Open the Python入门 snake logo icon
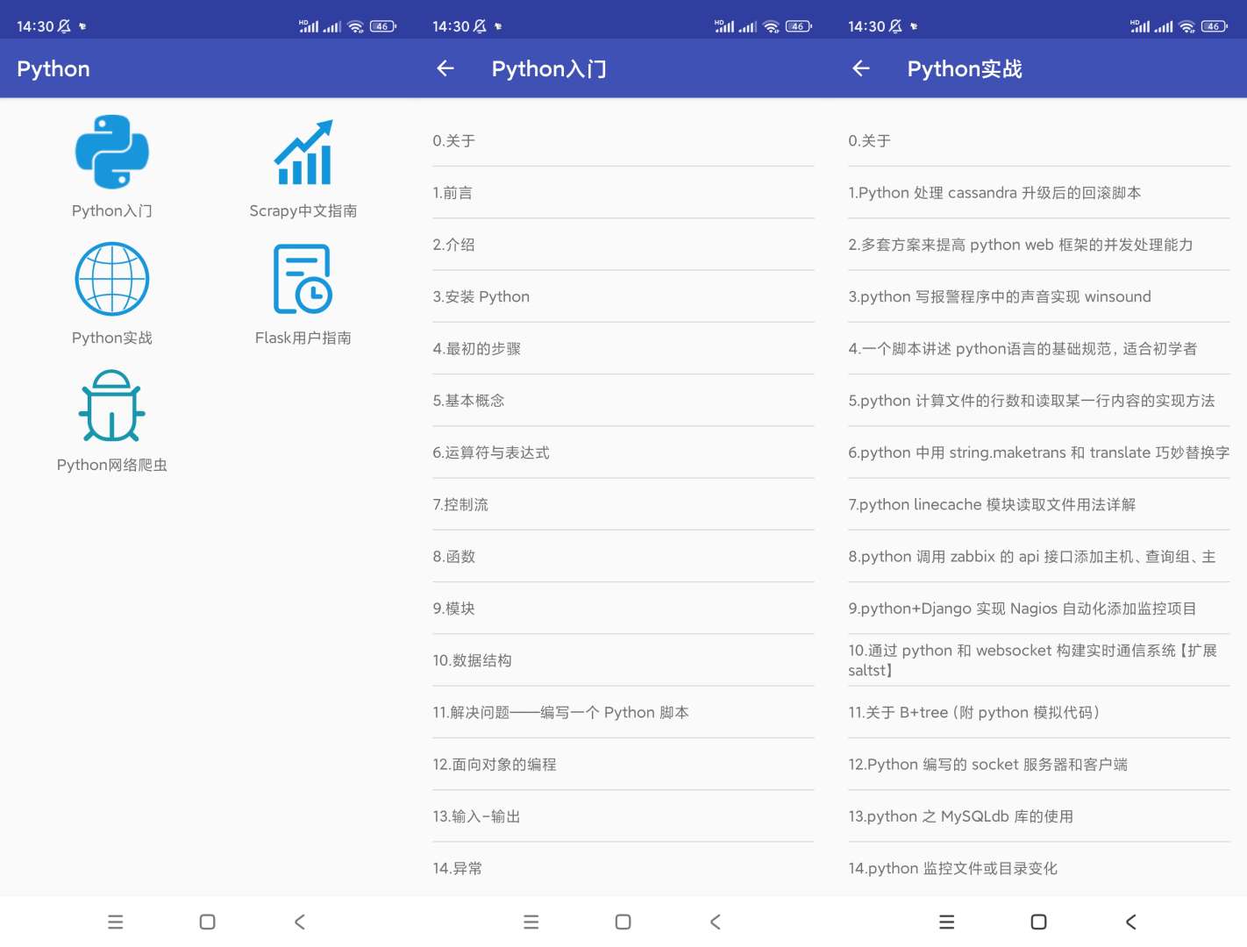The image size is (1247, 947). click(x=112, y=152)
